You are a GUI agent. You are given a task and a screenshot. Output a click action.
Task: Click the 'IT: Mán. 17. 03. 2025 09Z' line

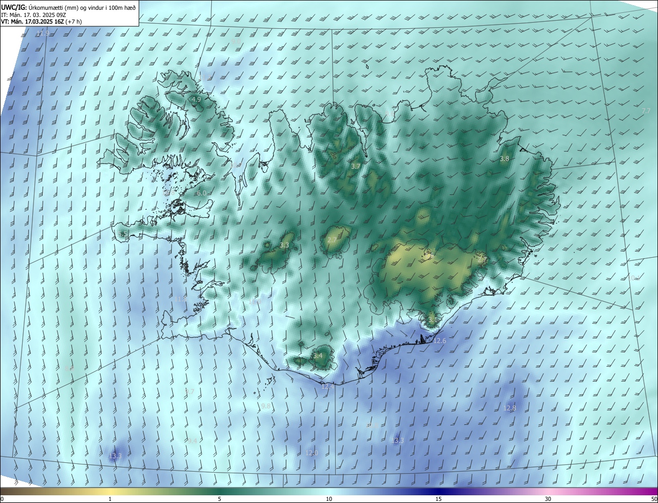(x=33, y=14)
